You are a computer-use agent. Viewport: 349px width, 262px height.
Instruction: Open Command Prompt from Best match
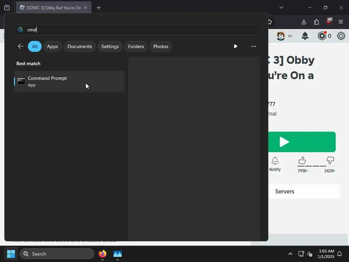click(x=69, y=82)
